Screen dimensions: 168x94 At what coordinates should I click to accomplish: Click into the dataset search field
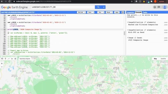click(63, 7)
